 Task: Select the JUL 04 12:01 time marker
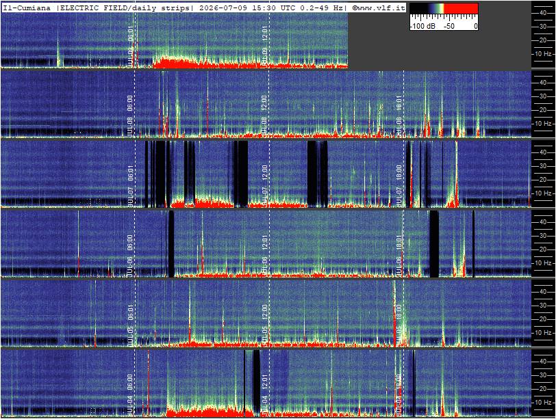pos(264,395)
